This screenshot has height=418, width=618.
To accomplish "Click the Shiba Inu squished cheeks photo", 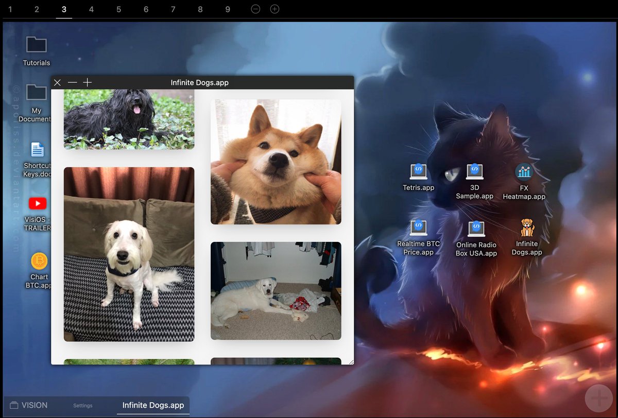I will pyautogui.click(x=276, y=162).
